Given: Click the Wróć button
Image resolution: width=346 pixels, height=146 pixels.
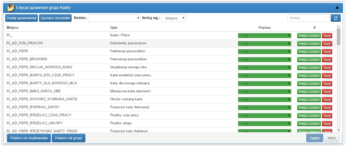Looking at the screenshot, I should point(331,138).
